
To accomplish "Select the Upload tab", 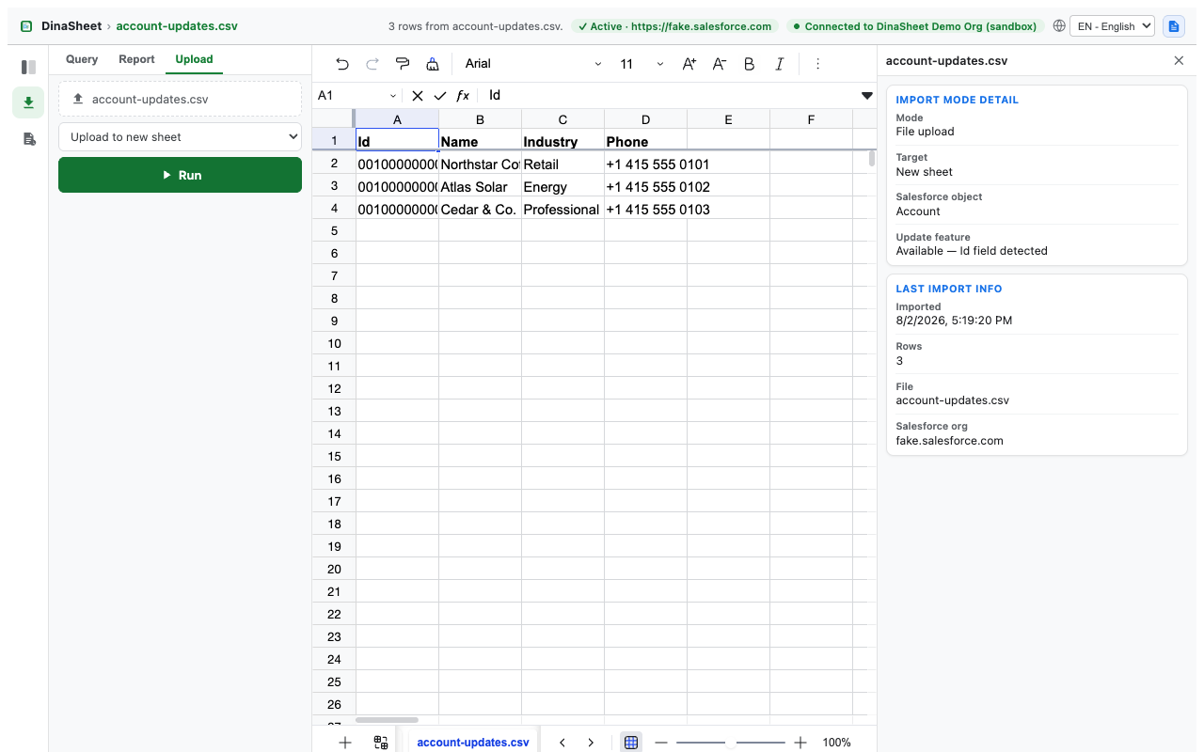I will [x=194, y=59].
